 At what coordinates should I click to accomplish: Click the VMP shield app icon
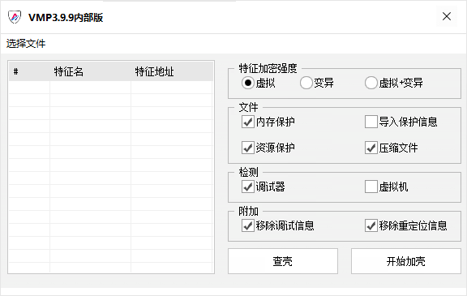15,17
